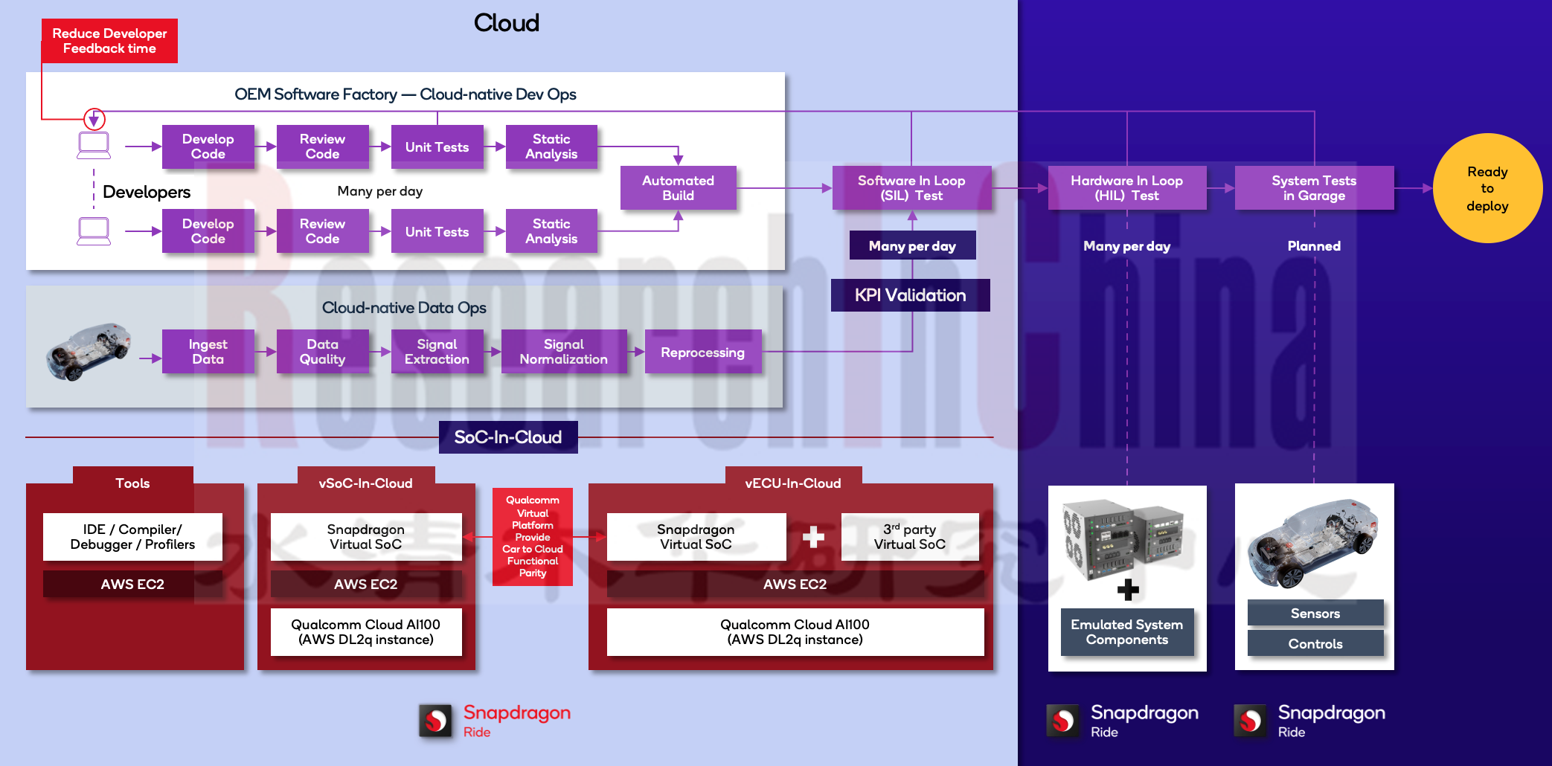
Task: Click the OEM Software Factory heading
Action: 405,94
